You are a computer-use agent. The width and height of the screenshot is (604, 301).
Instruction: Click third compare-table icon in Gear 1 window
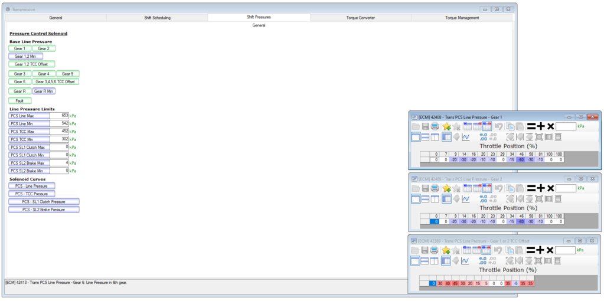coord(487,126)
